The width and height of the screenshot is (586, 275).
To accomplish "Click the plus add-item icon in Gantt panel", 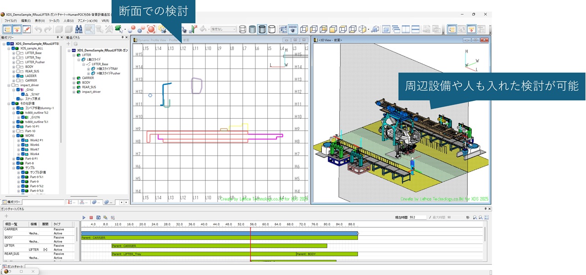I will pos(6,216).
